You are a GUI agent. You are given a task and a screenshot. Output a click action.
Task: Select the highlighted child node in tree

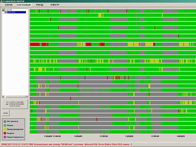pos(16,12)
